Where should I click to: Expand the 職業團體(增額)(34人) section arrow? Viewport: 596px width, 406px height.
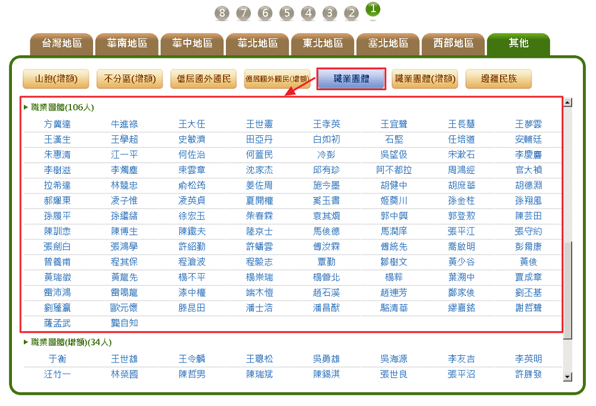pos(26,342)
